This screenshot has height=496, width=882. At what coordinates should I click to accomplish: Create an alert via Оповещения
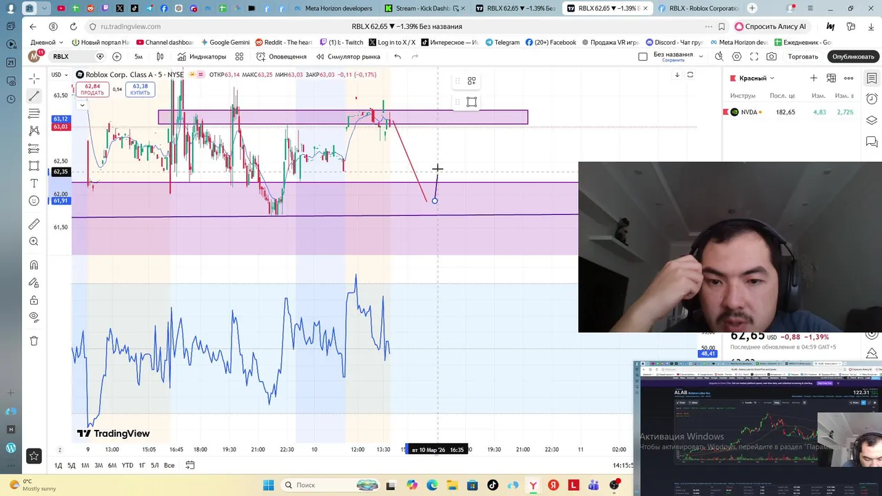point(281,56)
